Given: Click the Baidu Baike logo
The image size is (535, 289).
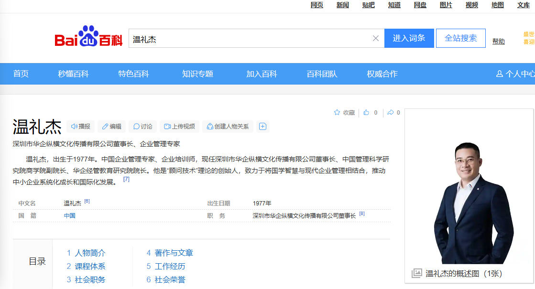Looking at the screenshot, I should [88, 38].
